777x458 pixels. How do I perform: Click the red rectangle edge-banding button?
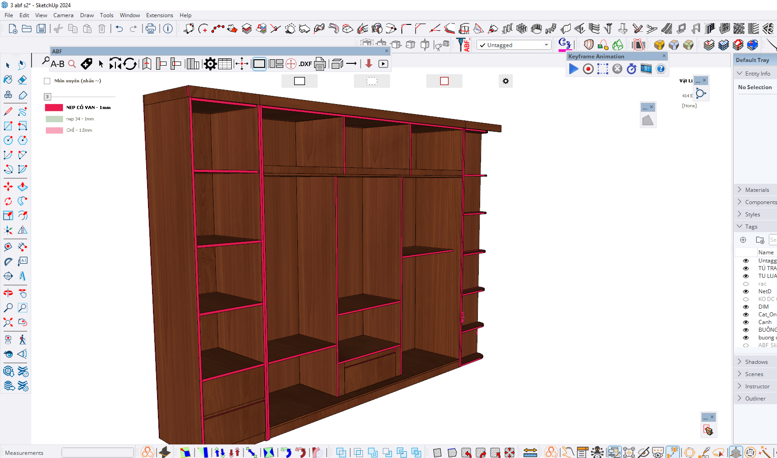444,81
